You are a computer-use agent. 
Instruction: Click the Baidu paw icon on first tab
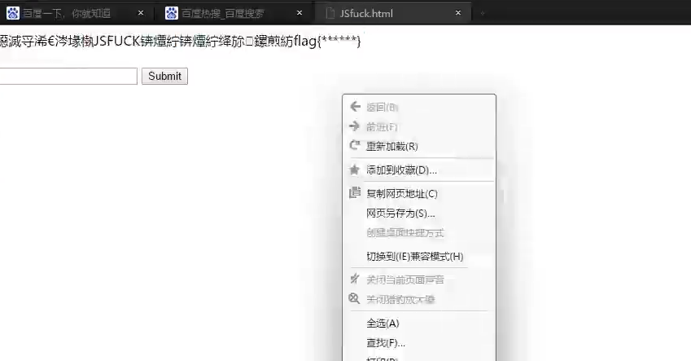12,13
